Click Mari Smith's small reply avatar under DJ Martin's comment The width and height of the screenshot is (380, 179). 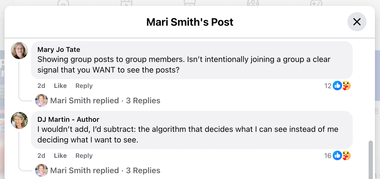point(42,170)
